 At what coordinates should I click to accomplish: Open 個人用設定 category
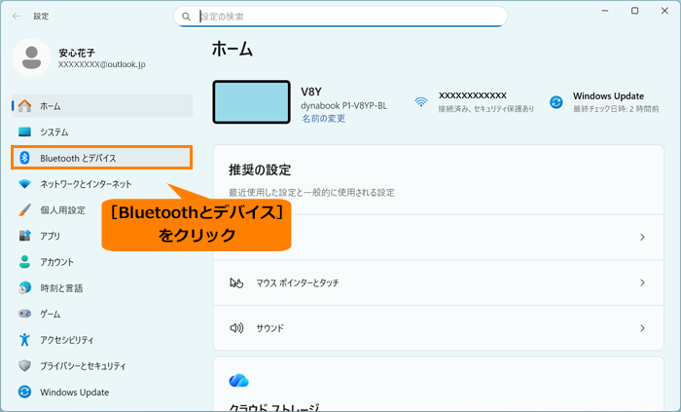(x=102, y=210)
